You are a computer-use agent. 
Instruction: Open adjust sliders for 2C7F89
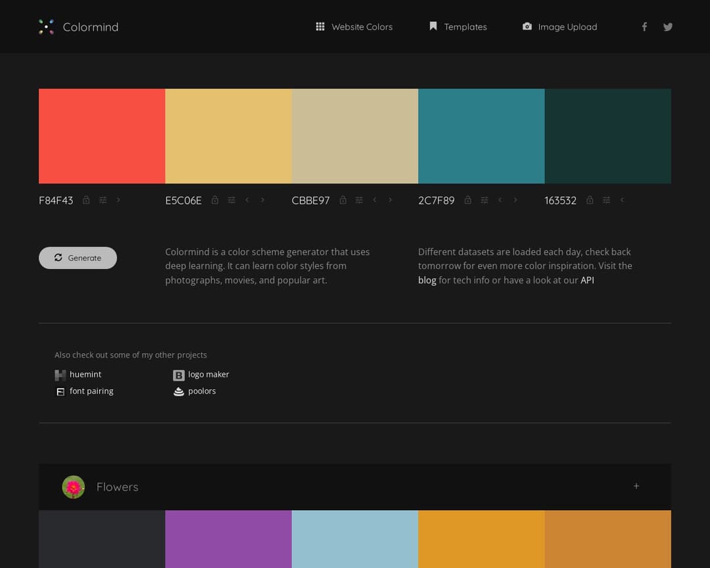point(484,200)
